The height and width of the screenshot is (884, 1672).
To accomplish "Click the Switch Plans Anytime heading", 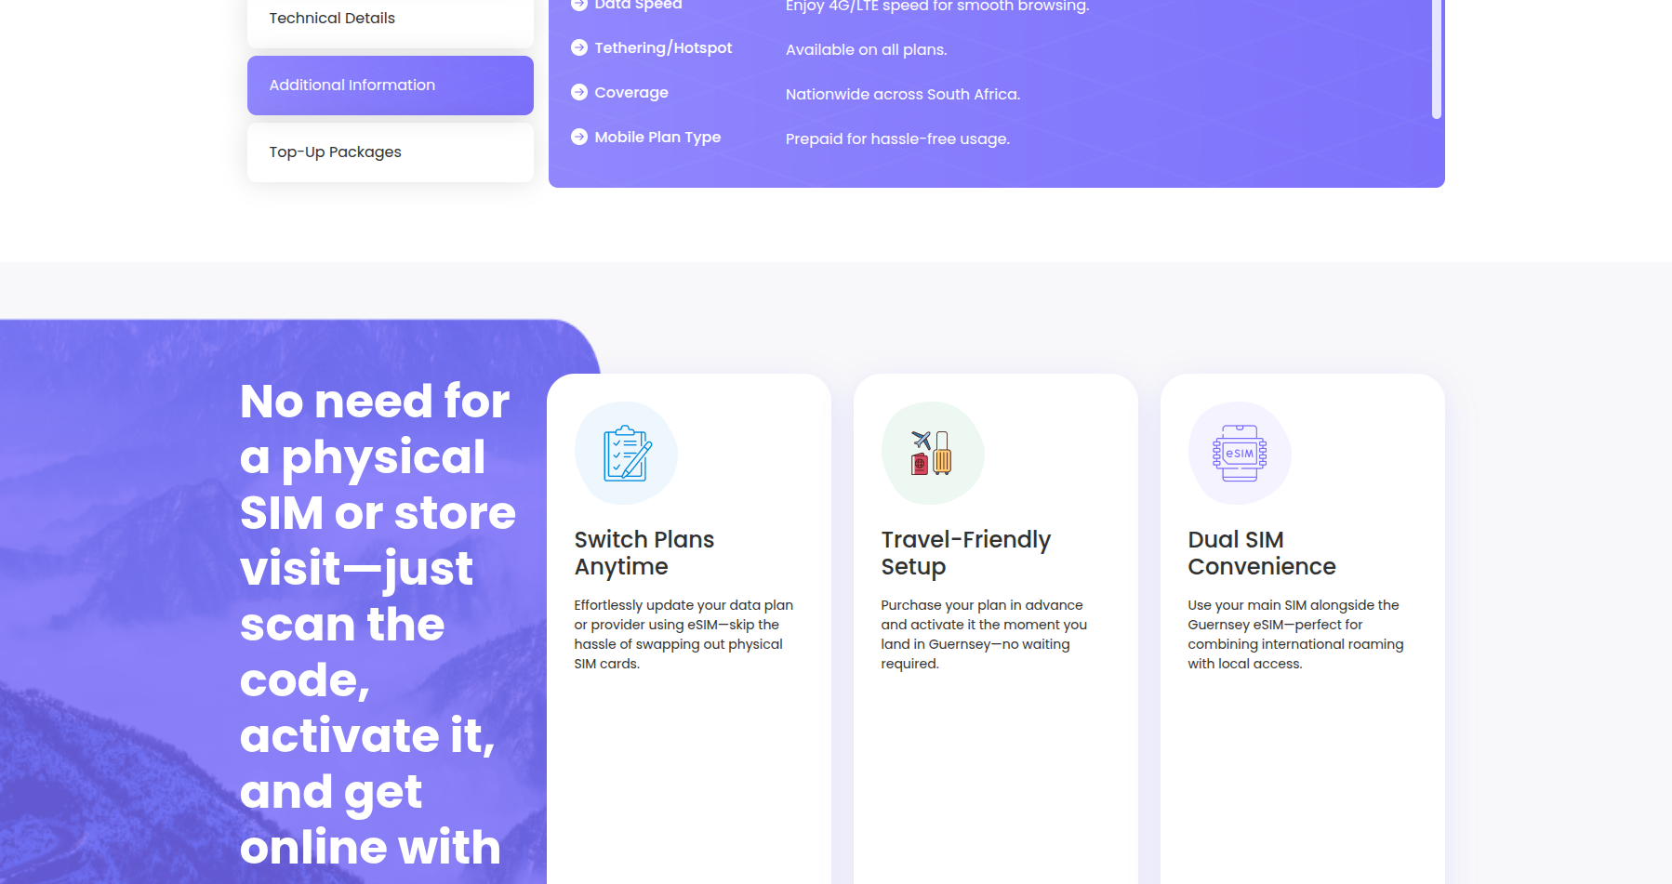I will click(644, 553).
